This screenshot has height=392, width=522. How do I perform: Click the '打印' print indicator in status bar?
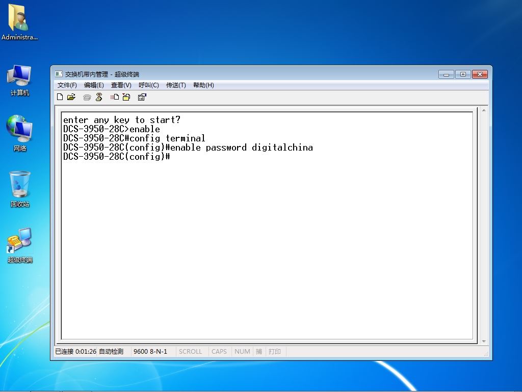click(275, 351)
